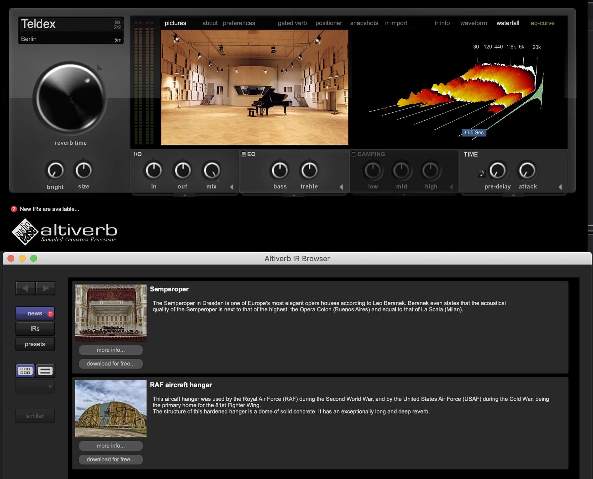Viewport: 593px width, 479px height.
Task: Click the damping low knob
Action: coord(373,170)
